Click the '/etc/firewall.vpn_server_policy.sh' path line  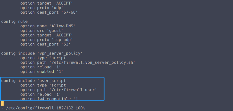coord(78,62)
